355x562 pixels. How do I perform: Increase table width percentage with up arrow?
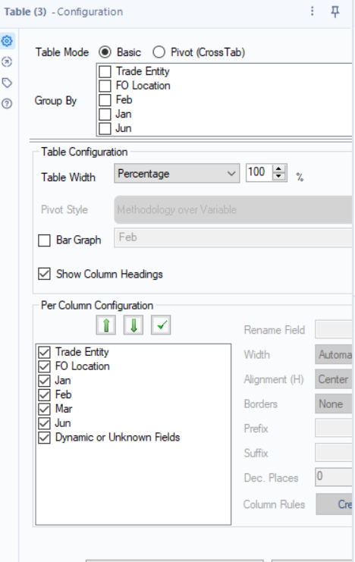(x=278, y=169)
